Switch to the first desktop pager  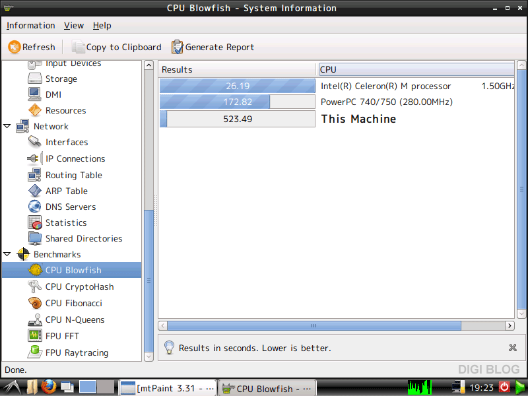point(88,387)
